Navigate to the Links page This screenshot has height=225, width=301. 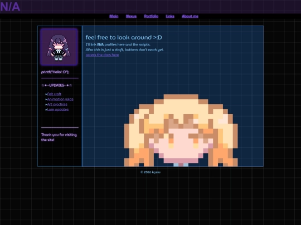(170, 16)
